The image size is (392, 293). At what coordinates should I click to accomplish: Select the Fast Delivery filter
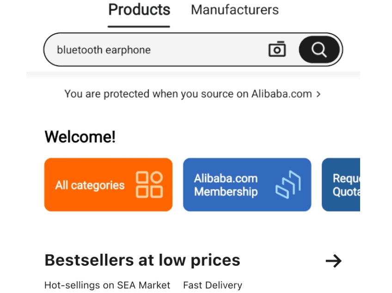213,285
